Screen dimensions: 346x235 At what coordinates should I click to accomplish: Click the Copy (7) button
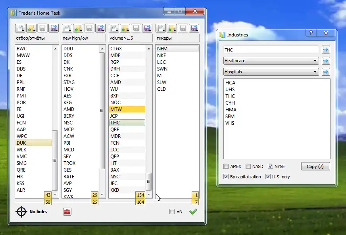315,166
